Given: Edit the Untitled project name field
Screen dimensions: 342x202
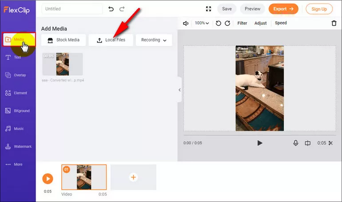Looking at the screenshot, I should pos(72,9).
